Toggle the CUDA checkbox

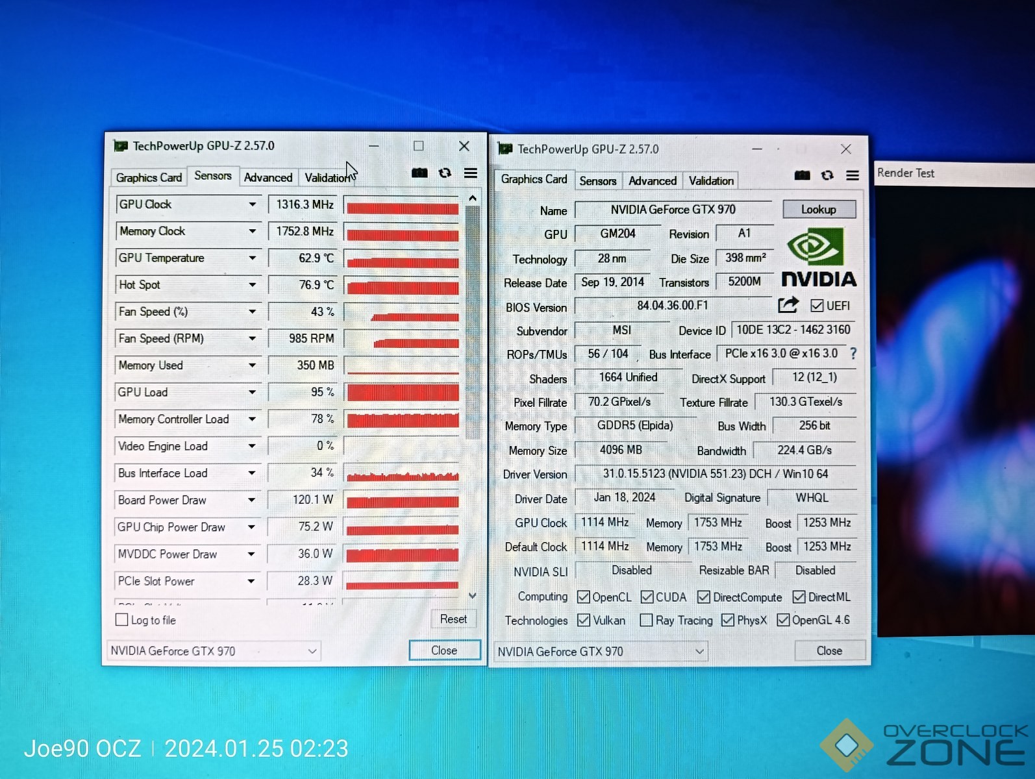click(x=647, y=597)
